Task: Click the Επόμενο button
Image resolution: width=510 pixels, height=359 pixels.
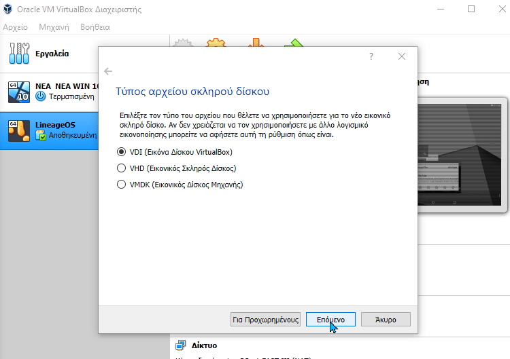Action: [330, 320]
